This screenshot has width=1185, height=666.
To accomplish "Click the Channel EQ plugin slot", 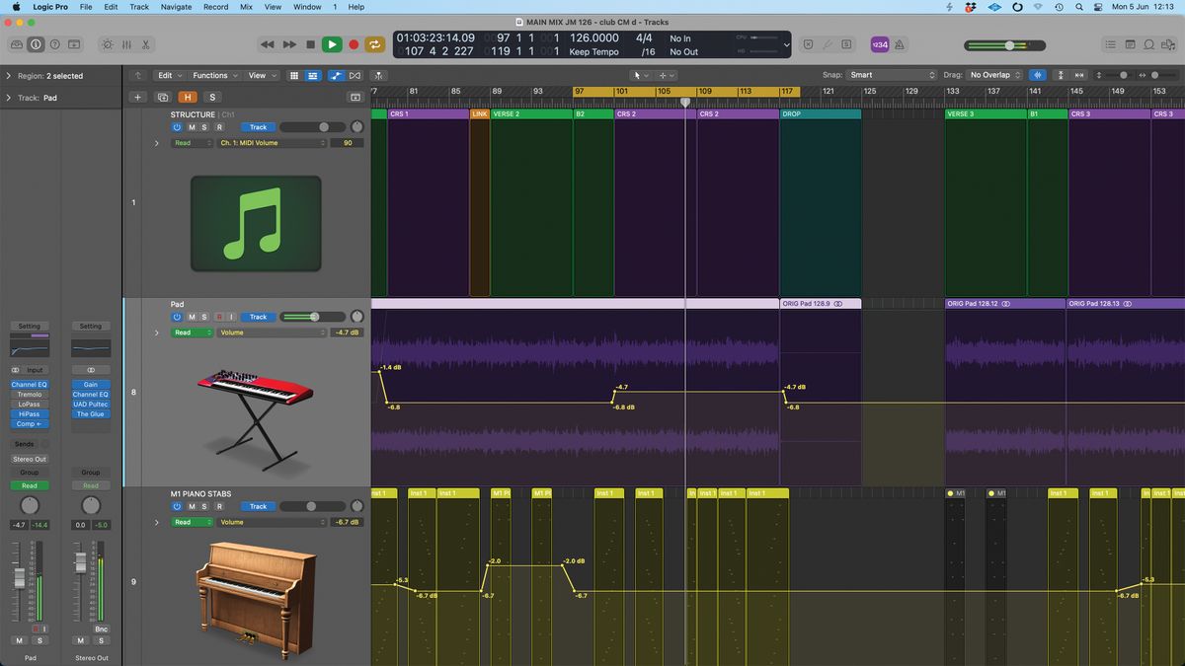I will click(29, 385).
